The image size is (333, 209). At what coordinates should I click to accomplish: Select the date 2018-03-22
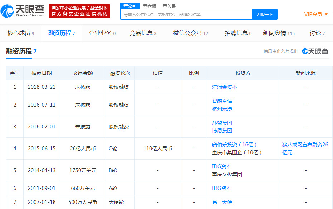41,87
